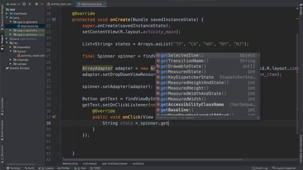
Task: Expand app.ij.spinners test package
Action: point(10,34)
